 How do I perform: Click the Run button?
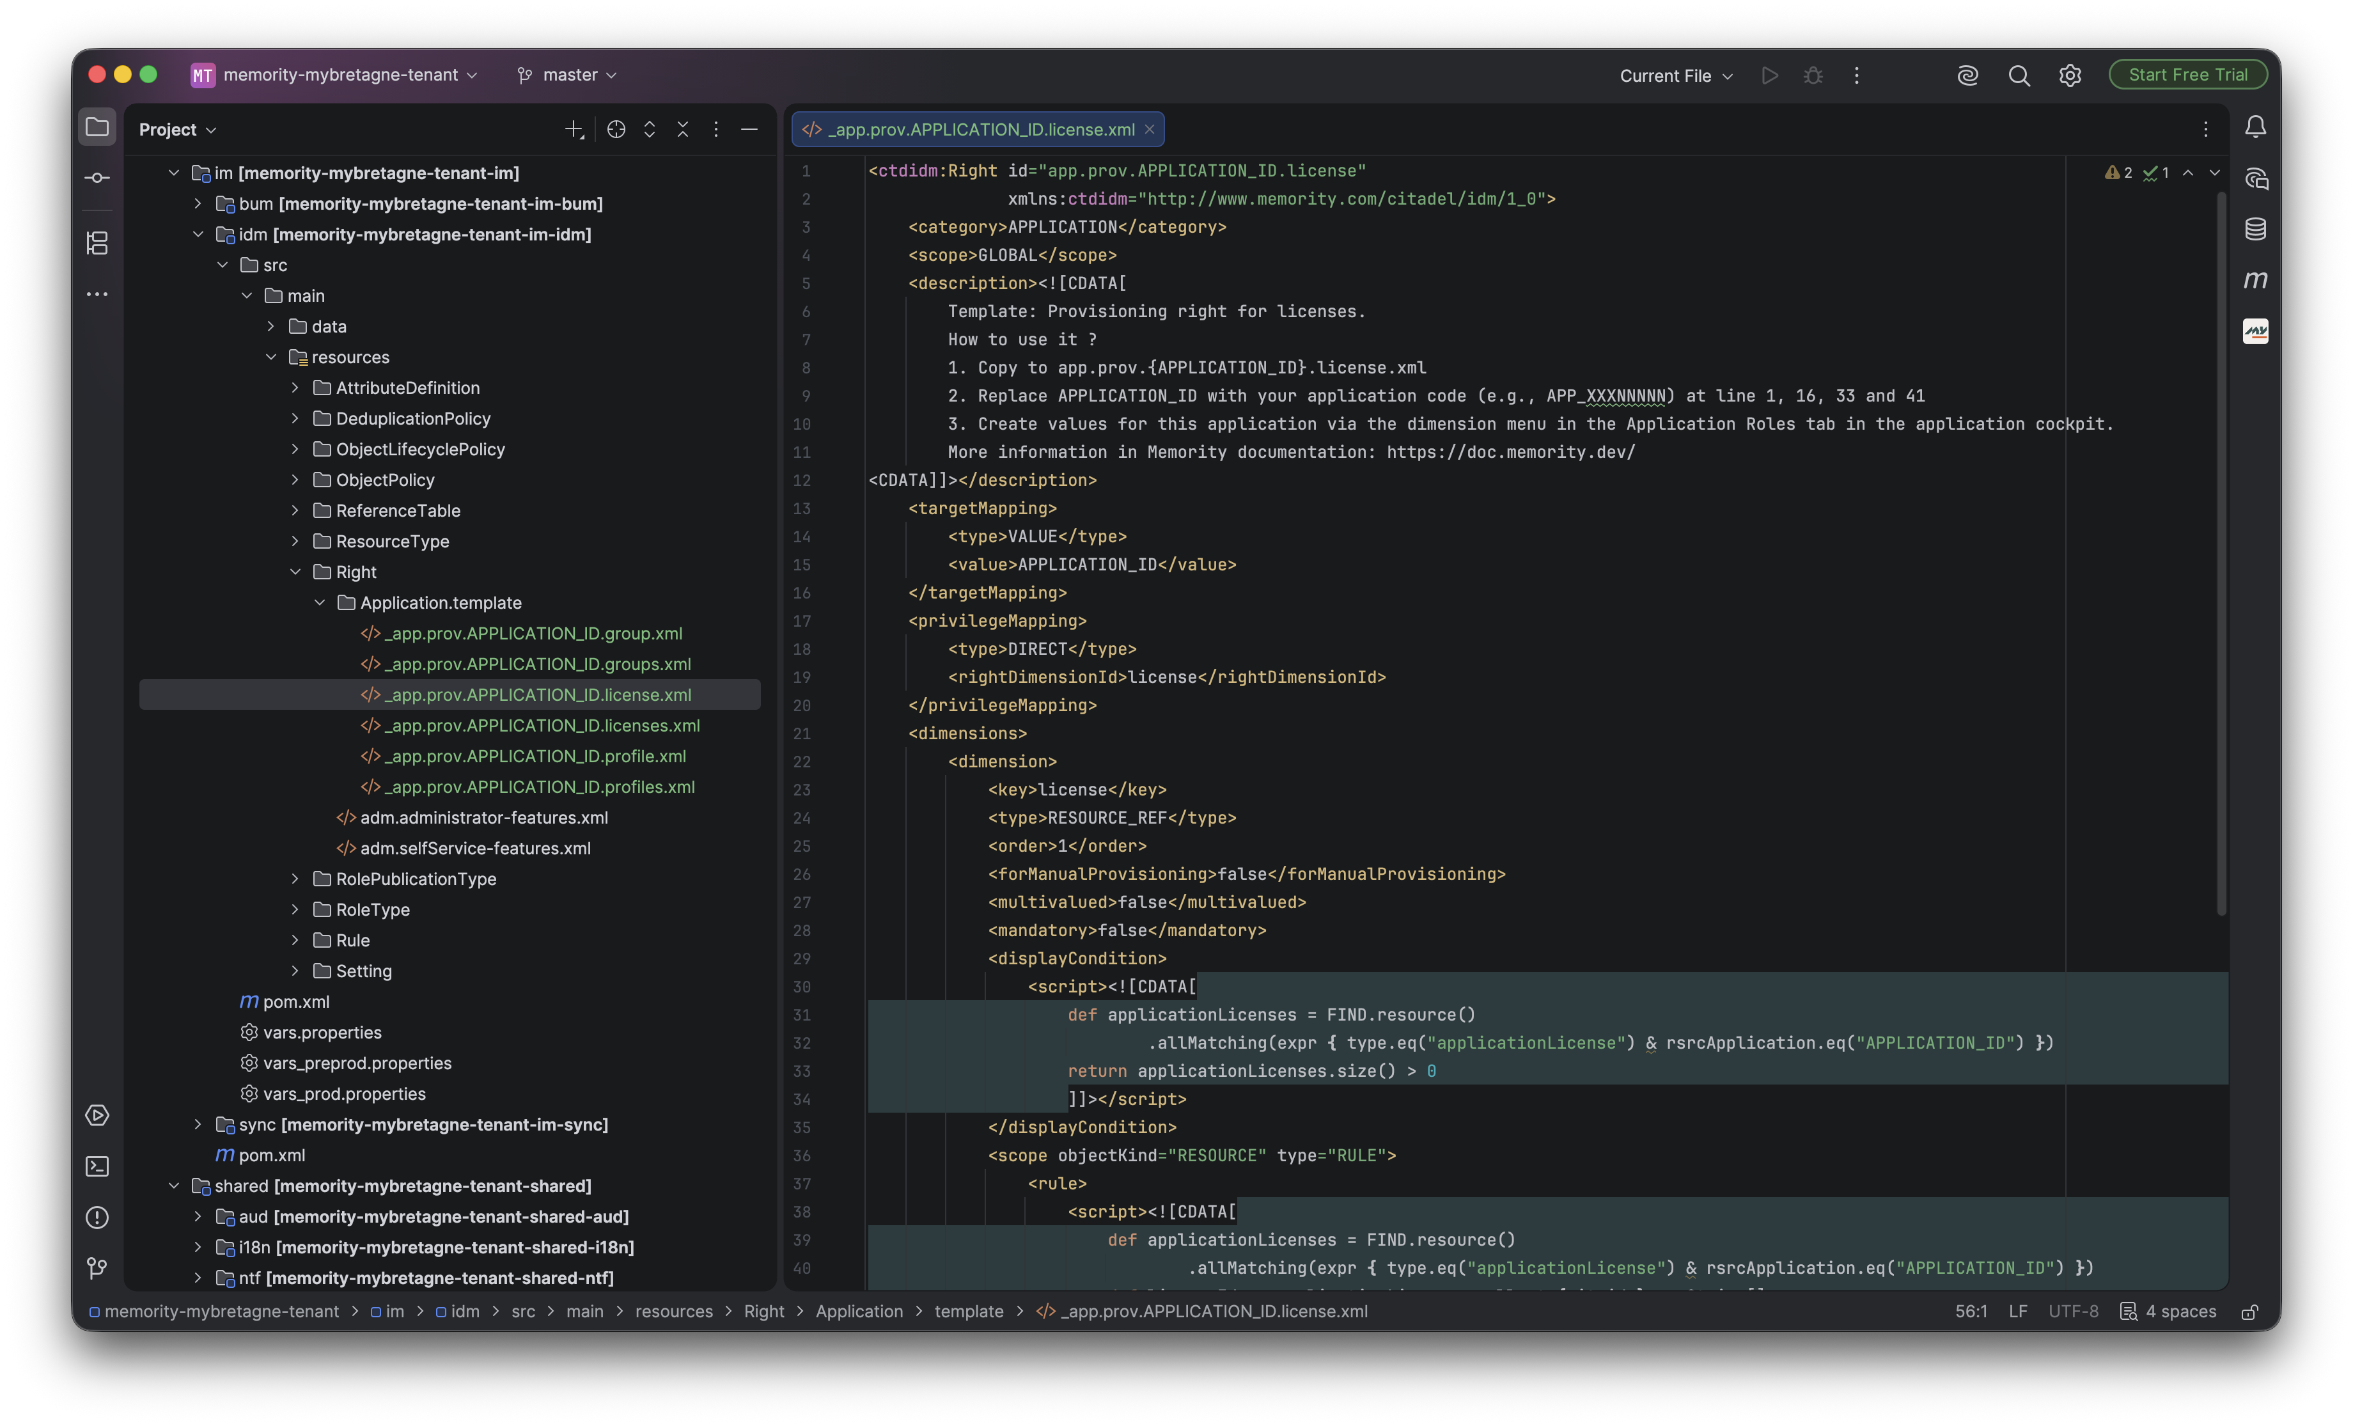[1769, 75]
